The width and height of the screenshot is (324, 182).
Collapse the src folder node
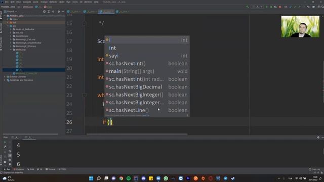pyautogui.click(x=8, y=26)
